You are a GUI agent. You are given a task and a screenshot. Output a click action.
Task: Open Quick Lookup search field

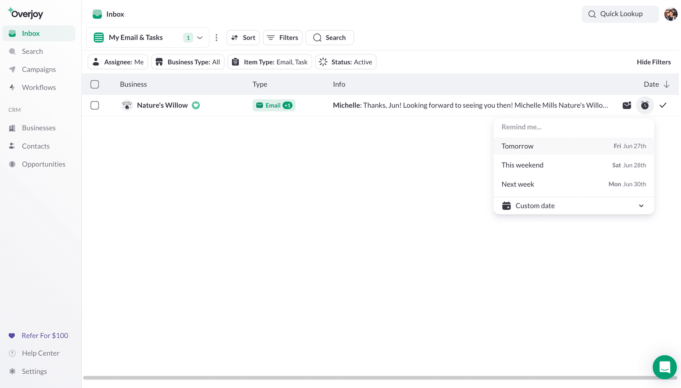(620, 14)
